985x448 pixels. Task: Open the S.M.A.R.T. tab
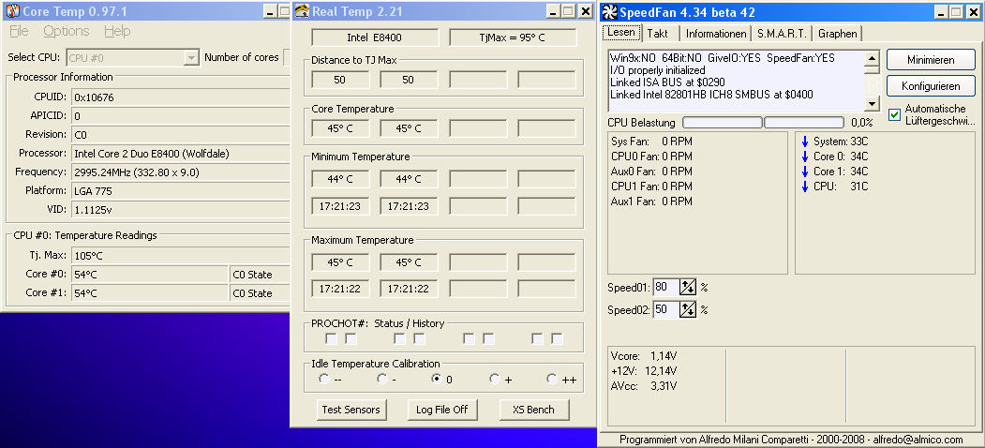point(783,34)
